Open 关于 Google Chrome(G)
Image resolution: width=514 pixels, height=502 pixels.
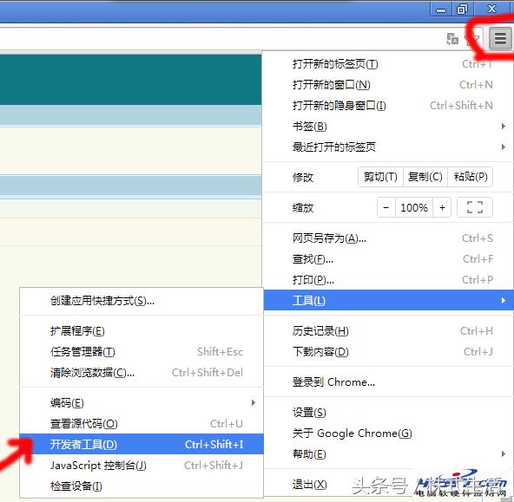[388, 434]
